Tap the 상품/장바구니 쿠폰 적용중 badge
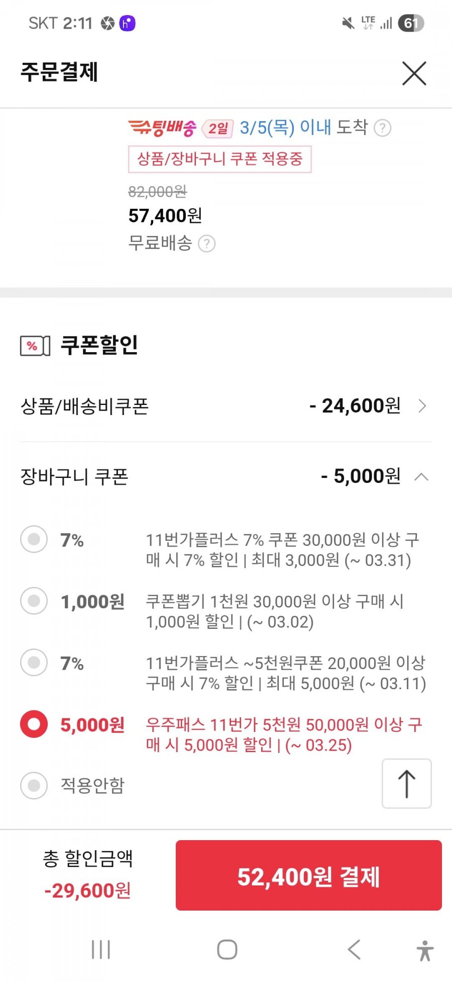The image size is (452, 981). [220, 159]
